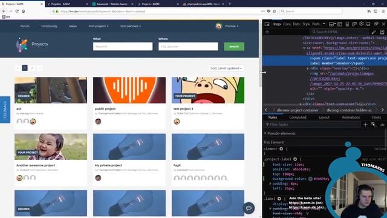The width and height of the screenshot is (387, 218).
Task: Open the Forum nav link
Action: tap(25, 26)
